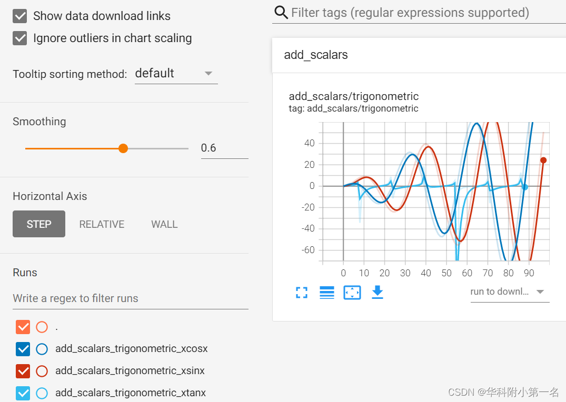Click the smoothing slider handle
Viewport: 566px width, 402px height.
[x=123, y=148]
